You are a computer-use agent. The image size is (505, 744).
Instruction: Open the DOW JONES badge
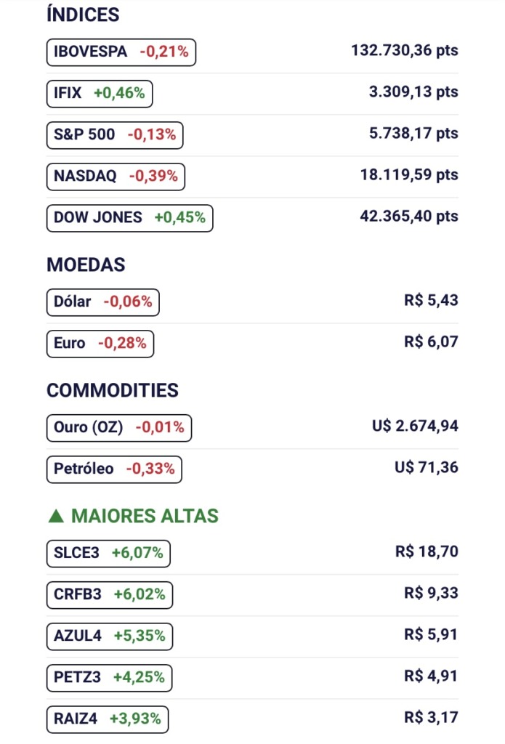[x=129, y=217]
